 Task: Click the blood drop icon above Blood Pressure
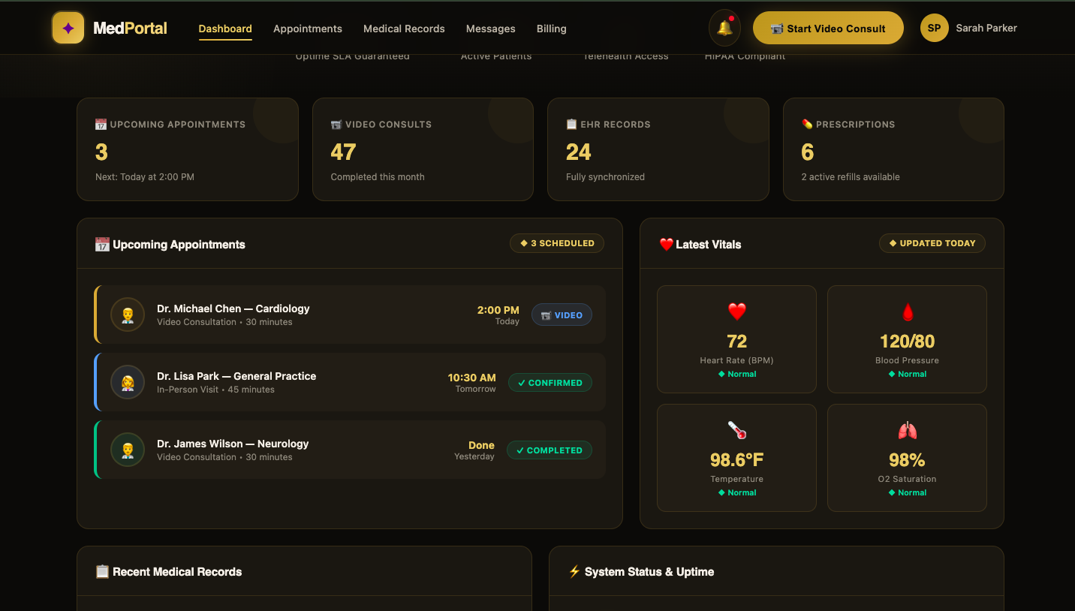click(907, 312)
